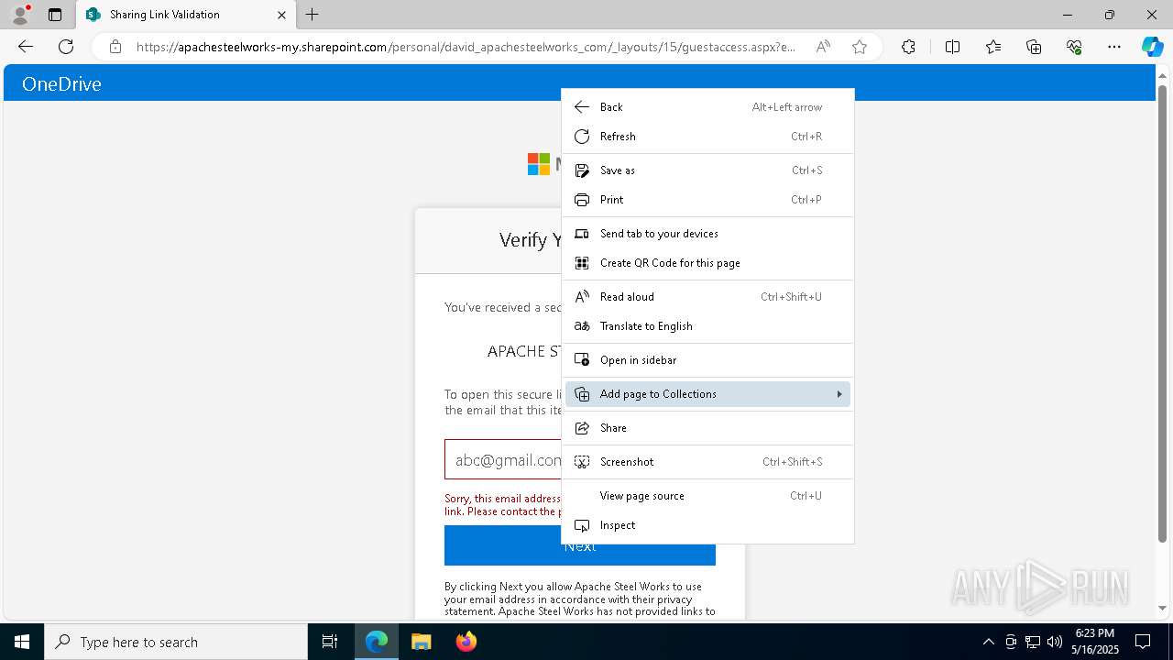
Task: Select Inspect menu entry
Action: coord(707,525)
